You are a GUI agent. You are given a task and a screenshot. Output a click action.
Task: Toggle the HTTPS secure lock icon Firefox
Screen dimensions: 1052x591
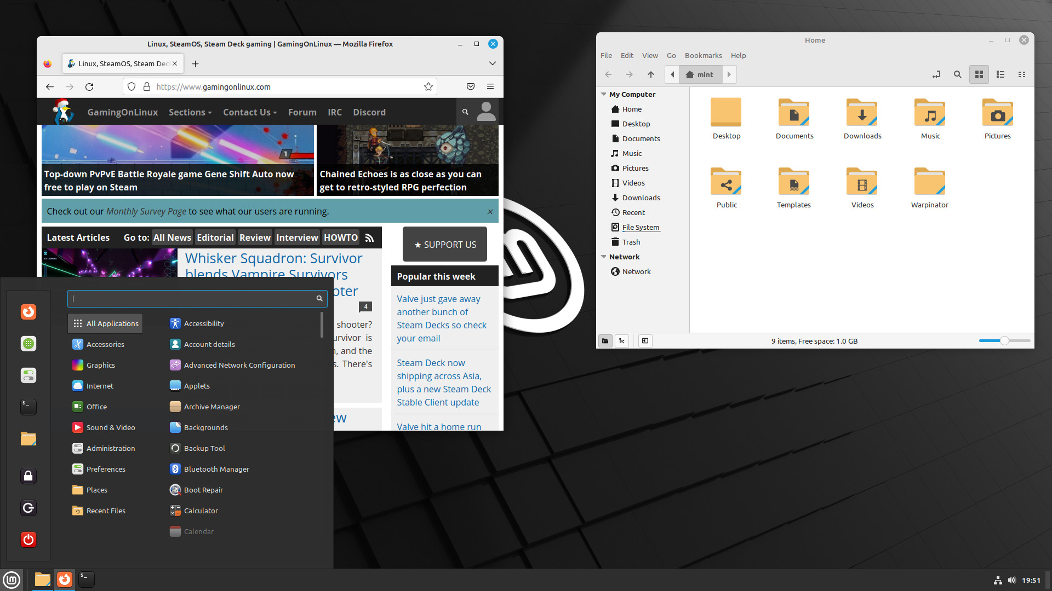[146, 86]
